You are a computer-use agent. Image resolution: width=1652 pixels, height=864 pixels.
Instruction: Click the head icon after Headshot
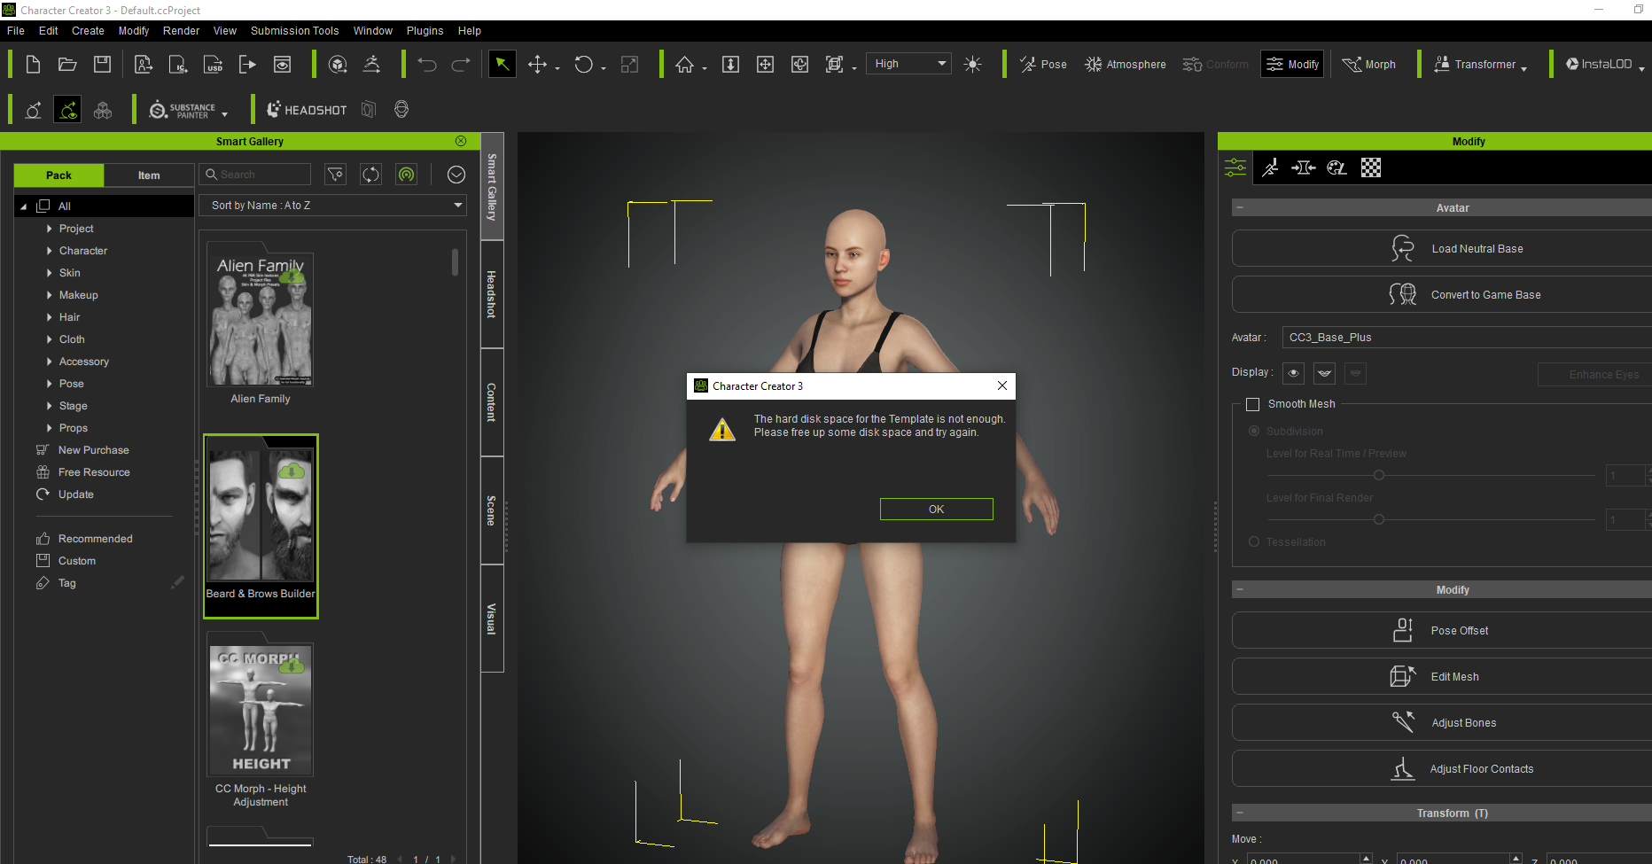(x=401, y=109)
